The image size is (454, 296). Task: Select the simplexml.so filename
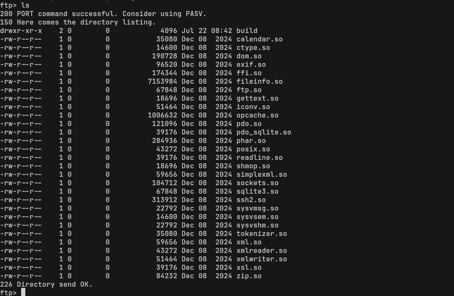pyautogui.click(x=261, y=174)
